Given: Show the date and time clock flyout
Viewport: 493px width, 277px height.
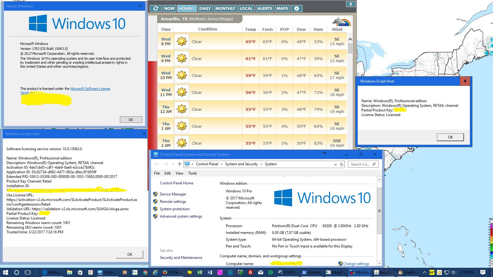Looking at the screenshot, I should tap(467, 272).
